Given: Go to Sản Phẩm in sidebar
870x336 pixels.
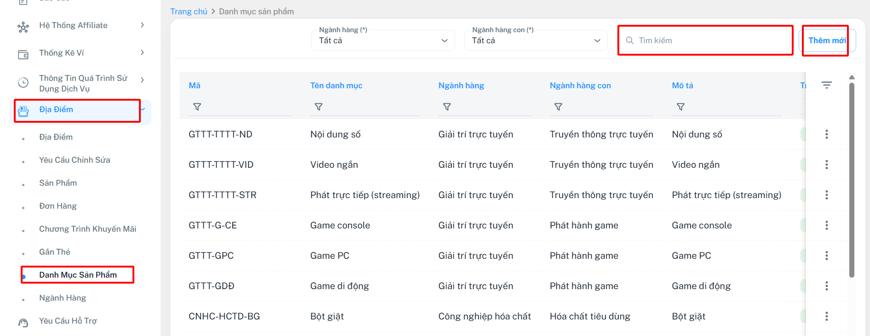Looking at the screenshot, I should click(x=58, y=183).
